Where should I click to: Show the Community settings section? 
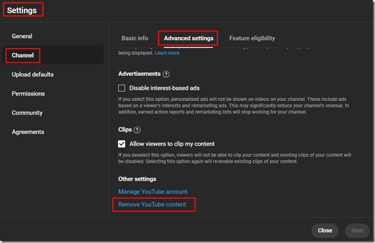pyautogui.click(x=27, y=113)
